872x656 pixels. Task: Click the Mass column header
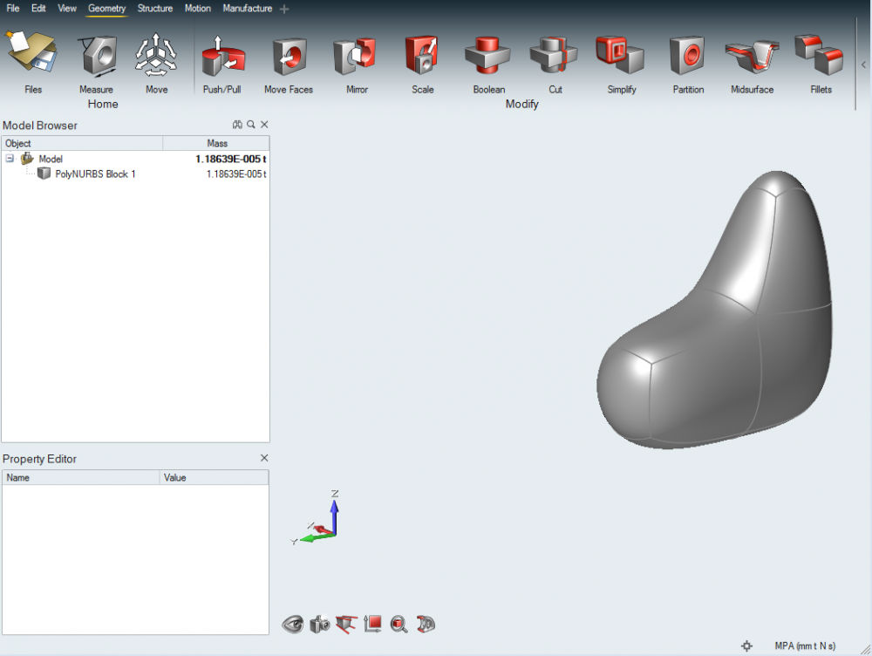216,143
